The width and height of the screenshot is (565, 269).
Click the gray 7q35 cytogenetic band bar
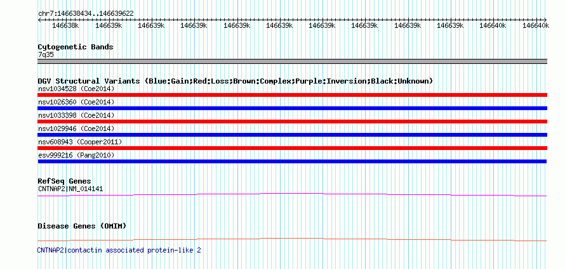(292, 61)
